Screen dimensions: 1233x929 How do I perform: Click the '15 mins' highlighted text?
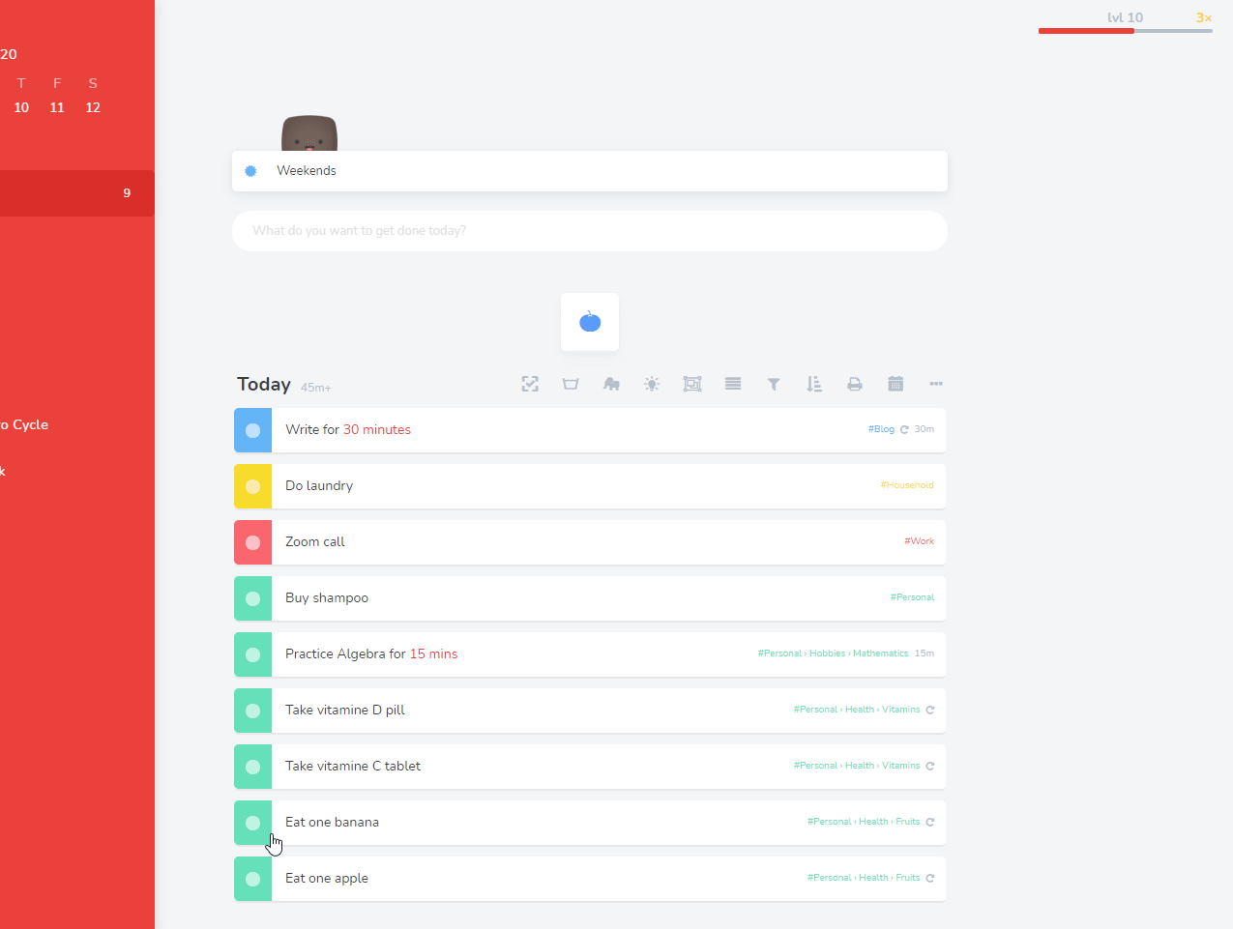pyautogui.click(x=434, y=653)
